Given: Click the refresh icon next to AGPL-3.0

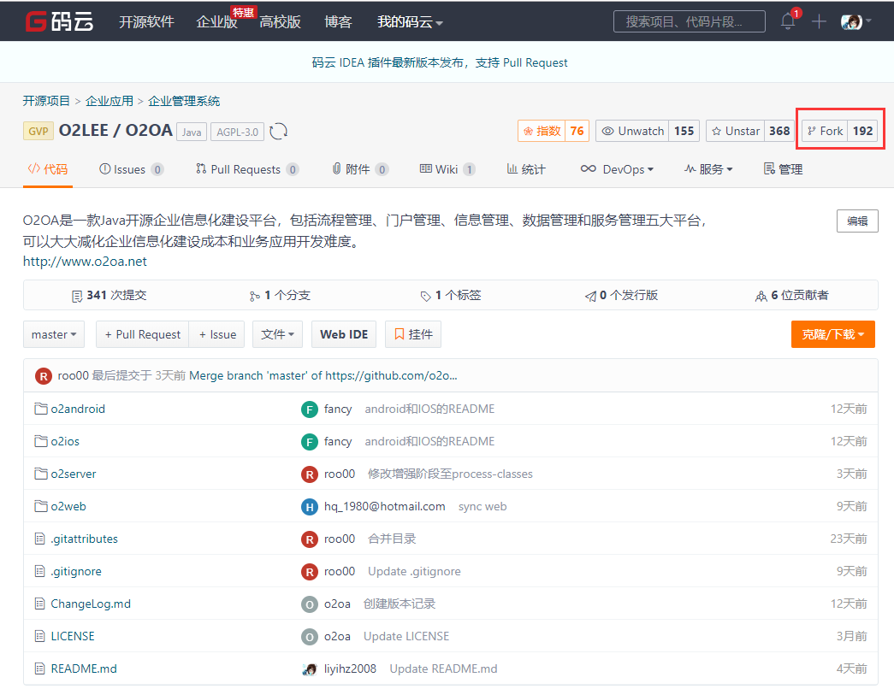Looking at the screenshot, I should tap(278, 132).
